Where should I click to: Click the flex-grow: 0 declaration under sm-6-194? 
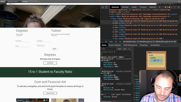point(109,63)
